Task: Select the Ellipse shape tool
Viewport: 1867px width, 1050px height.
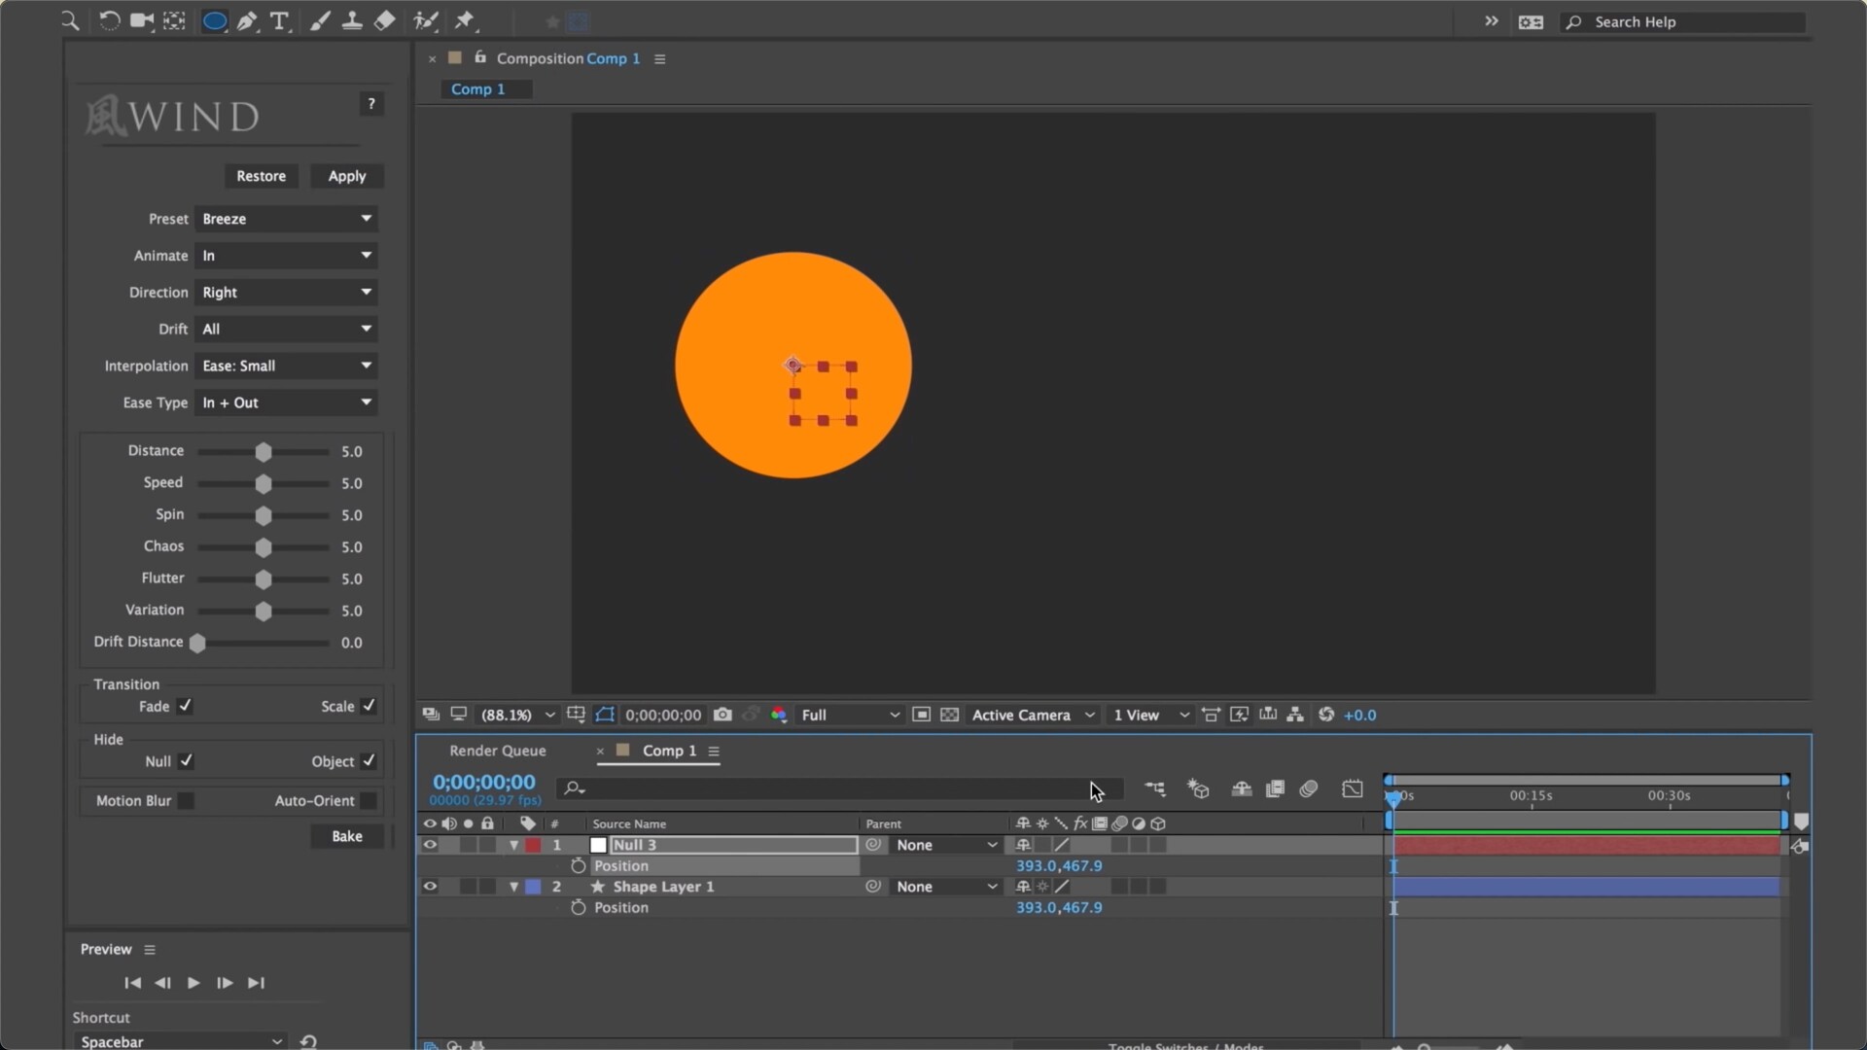Action: [x=214, y=21]
